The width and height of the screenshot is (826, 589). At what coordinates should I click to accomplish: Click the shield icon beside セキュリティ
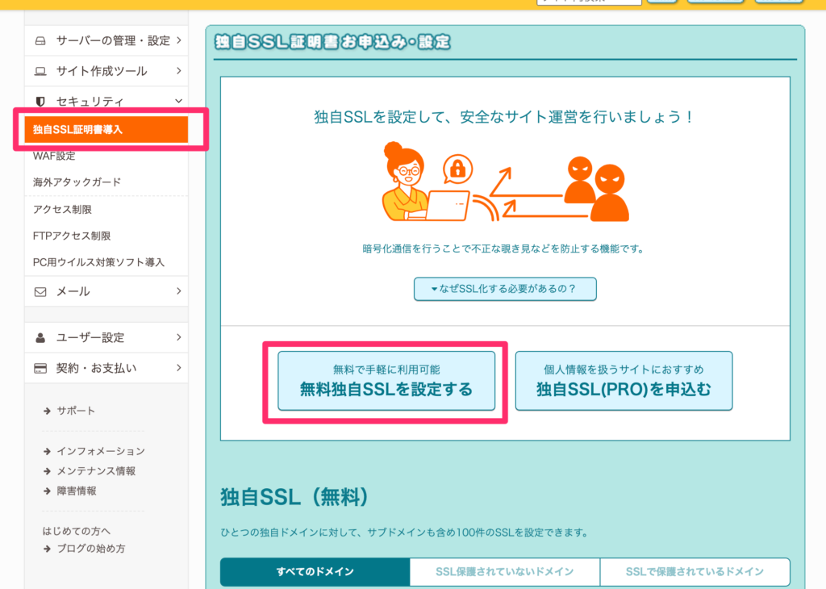[x=40, y=102]
